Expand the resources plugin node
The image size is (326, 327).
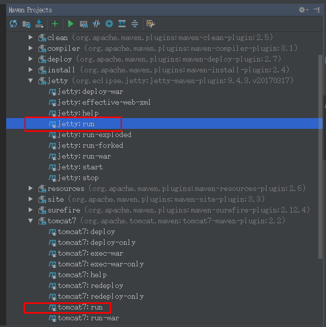(31, 188)
